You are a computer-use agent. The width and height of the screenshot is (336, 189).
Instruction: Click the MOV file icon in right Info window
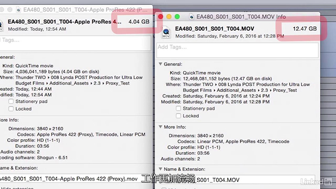tap(166, 32)
